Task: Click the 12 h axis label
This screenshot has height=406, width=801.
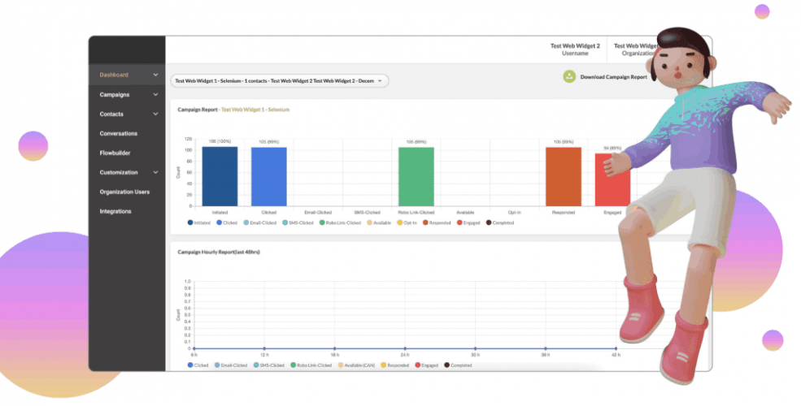Action: (264, 355)
